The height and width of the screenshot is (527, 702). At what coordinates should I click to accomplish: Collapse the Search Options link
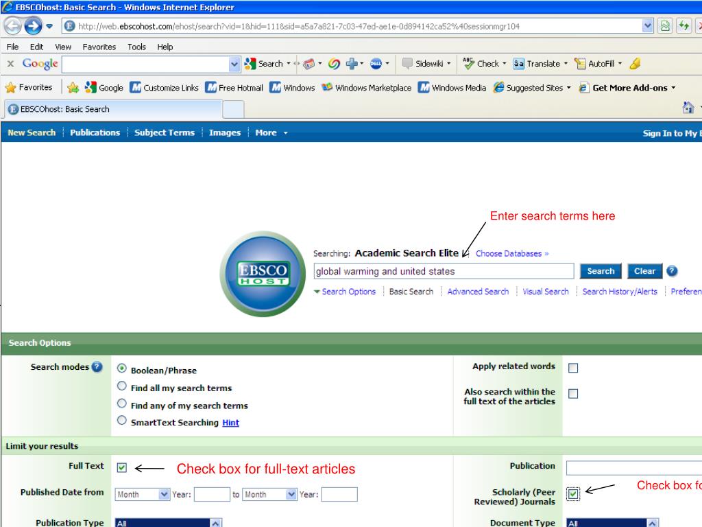pyautogui.click(x=345, y=292)
